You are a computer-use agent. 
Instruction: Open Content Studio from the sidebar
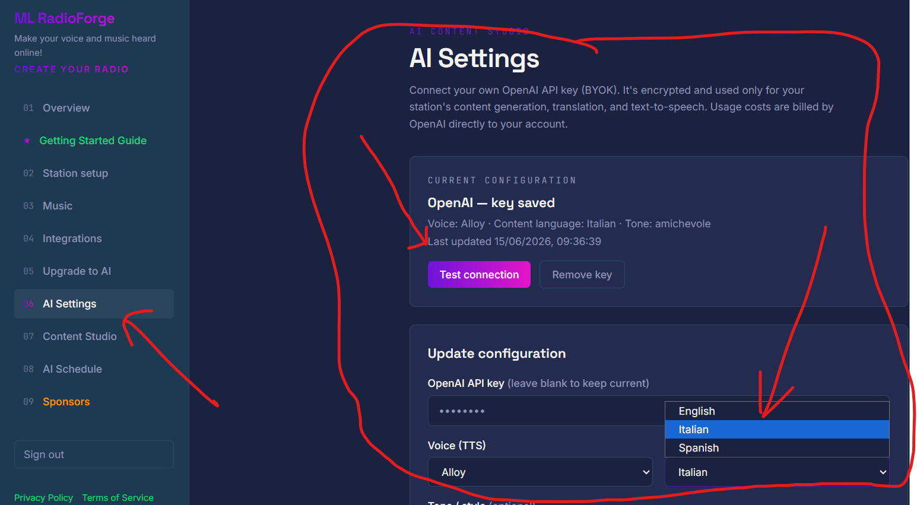coord(94,336)
